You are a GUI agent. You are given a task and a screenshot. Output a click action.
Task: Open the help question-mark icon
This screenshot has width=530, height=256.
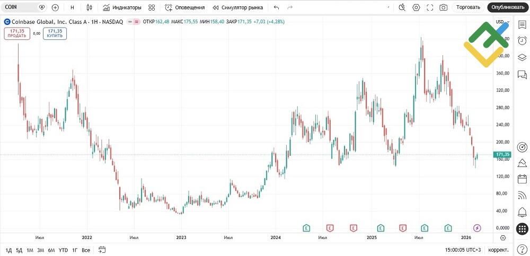522,250
